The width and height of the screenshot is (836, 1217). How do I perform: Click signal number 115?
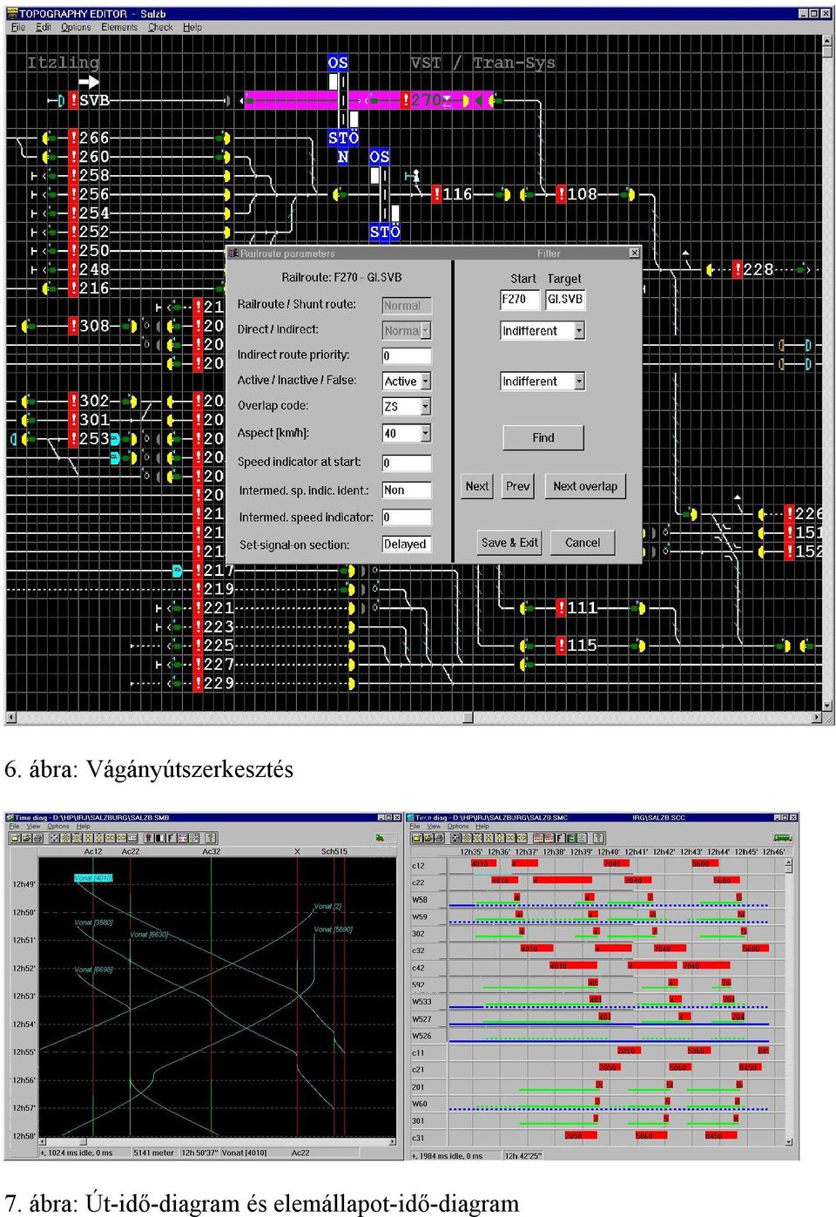tap(582, 646)
